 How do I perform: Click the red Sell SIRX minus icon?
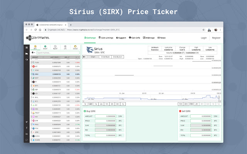180,111
